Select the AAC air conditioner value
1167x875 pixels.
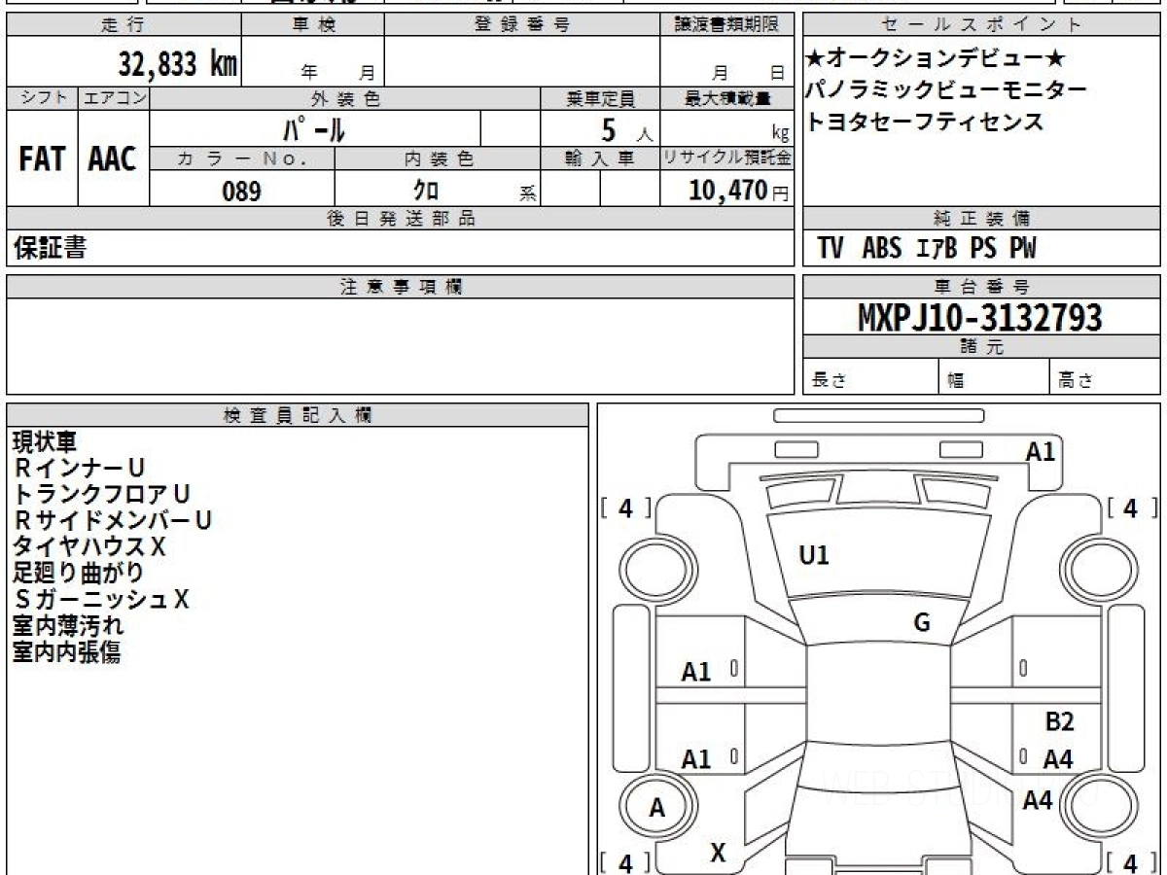[x=113, y=159]
